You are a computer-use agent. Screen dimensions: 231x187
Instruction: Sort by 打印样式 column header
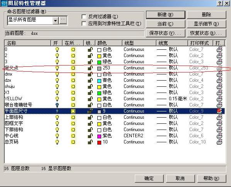coord(200,43)
